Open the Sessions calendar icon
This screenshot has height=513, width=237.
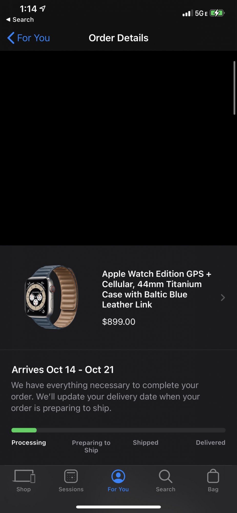(71, 476)
